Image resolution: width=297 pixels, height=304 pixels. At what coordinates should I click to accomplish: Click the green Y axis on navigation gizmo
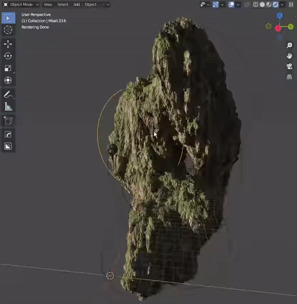click(x=291, y=26)
